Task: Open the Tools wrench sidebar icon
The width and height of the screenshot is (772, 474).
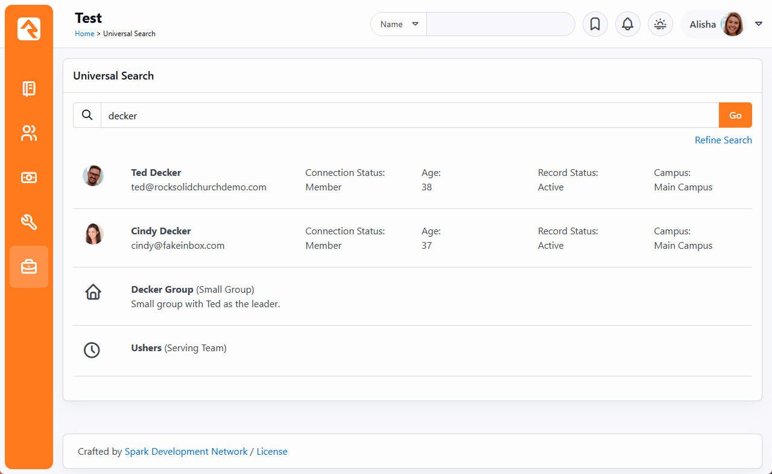Action: 29,222
